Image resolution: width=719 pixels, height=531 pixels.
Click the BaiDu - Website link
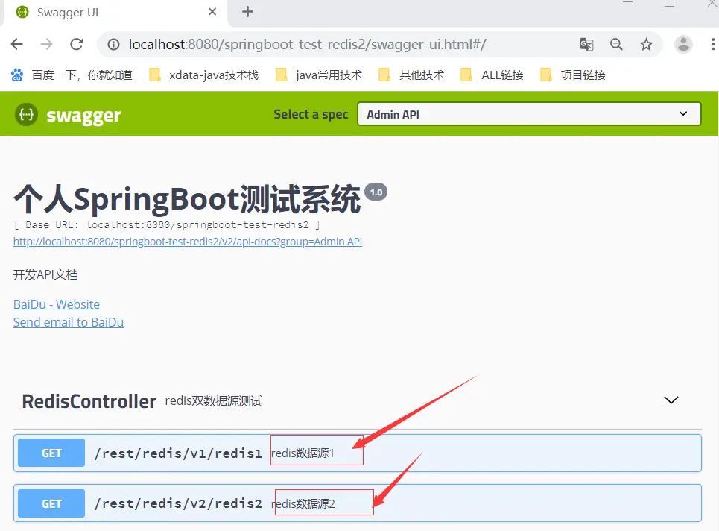pyautogui.click(x=56, y=304)
